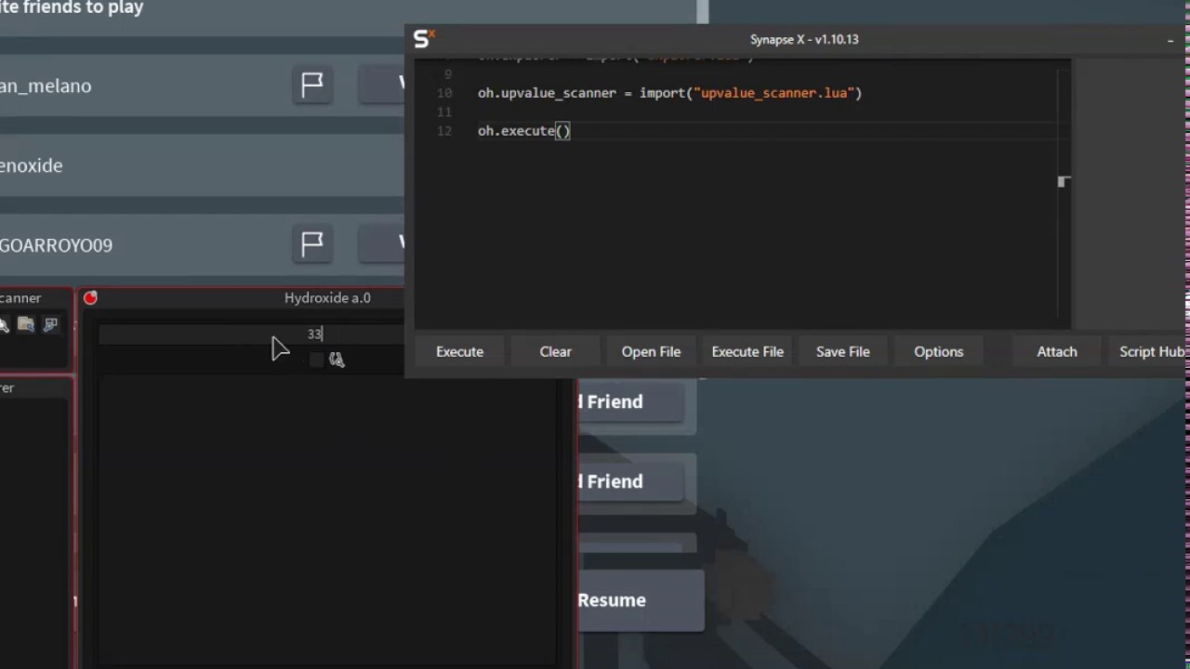Click the rightmost icon in scanner panel
Screen dimensions: 1190x669
point(50,324)
